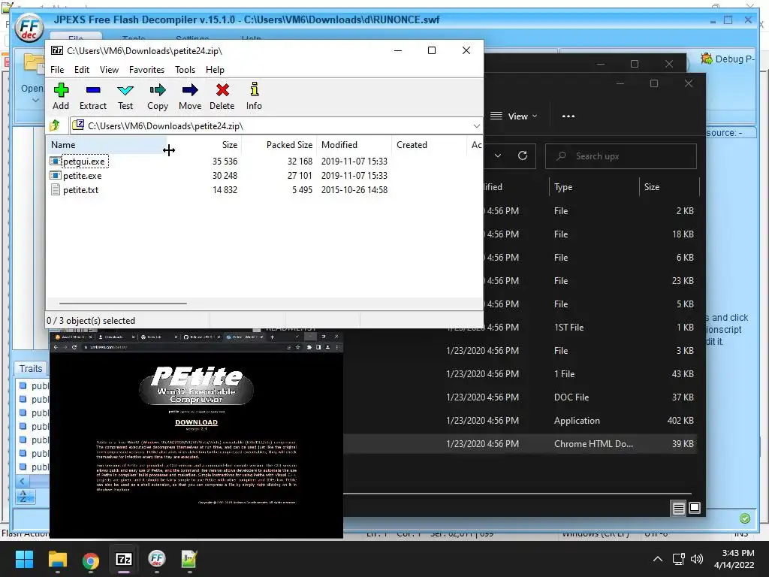Image resolution: width=769 pixels, height=577 pixels.
Task: Sort 7-Zip list by Created column
Action: pyautogui.click(x=429, y=145)
